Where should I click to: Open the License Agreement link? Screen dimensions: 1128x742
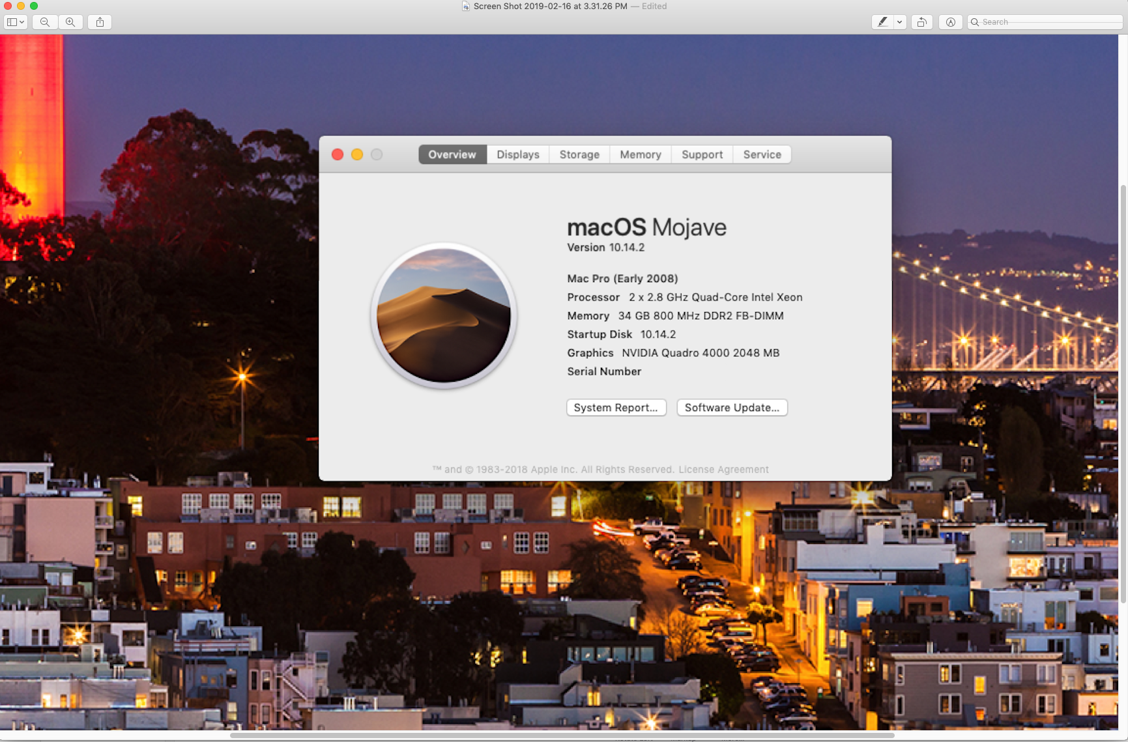tap(723, 470)
